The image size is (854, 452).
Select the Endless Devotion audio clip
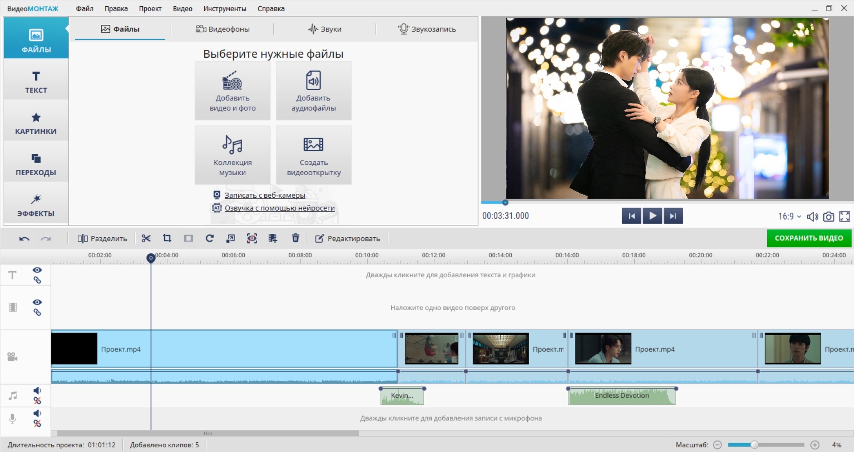pyautogui.click(x=622, y=396)
